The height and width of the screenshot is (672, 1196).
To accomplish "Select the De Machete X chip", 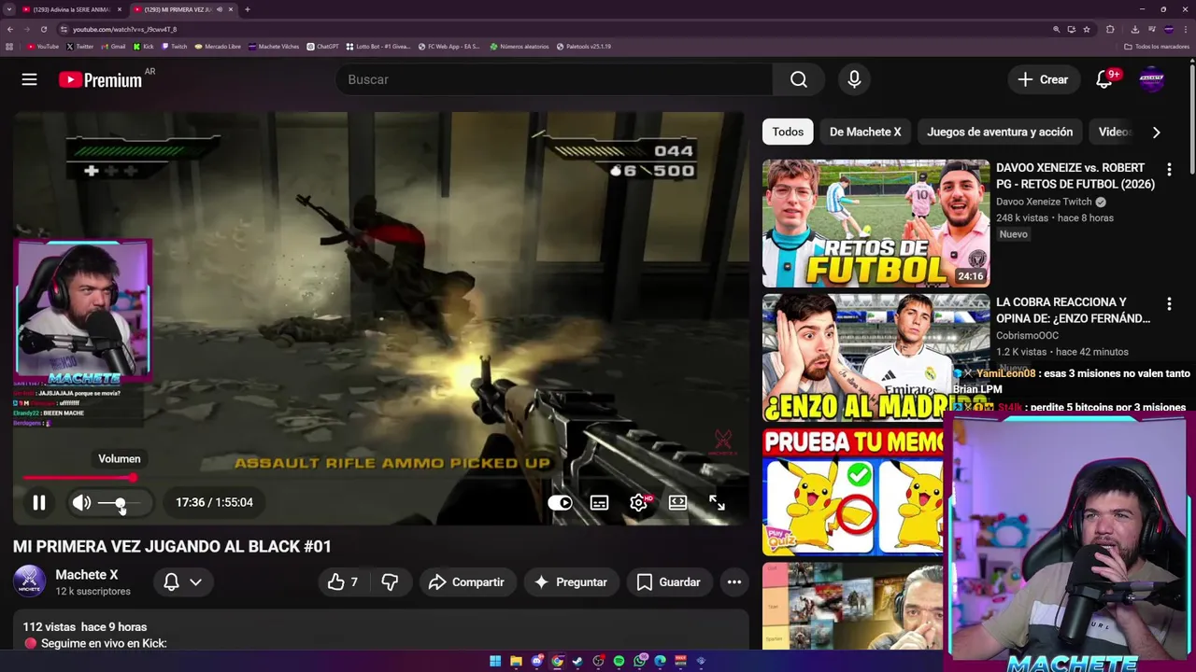I will 865,133.
